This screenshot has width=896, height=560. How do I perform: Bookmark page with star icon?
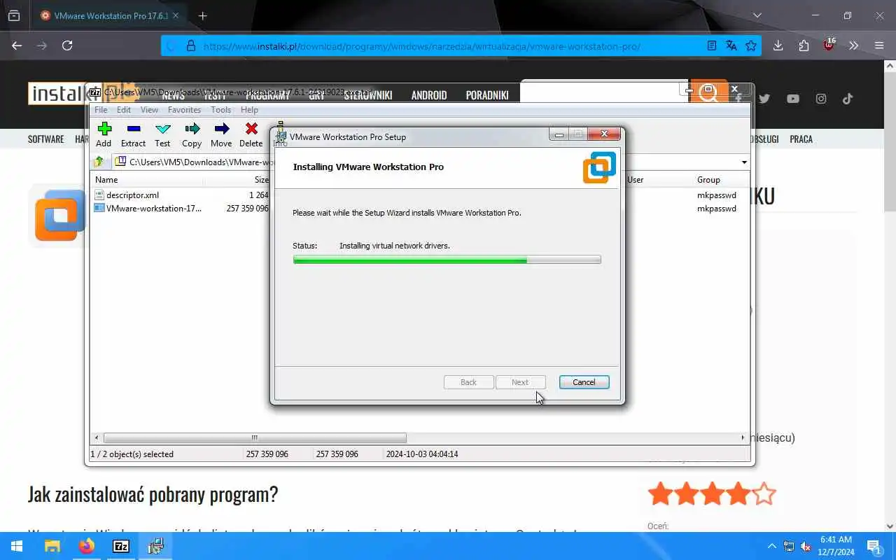coord(751,45)
